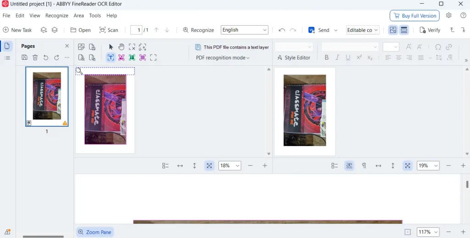Select the Draw Table Area tool

coord(132,57)
